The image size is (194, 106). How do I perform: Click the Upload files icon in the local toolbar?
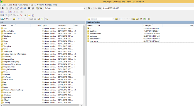[x=3, y=16]
